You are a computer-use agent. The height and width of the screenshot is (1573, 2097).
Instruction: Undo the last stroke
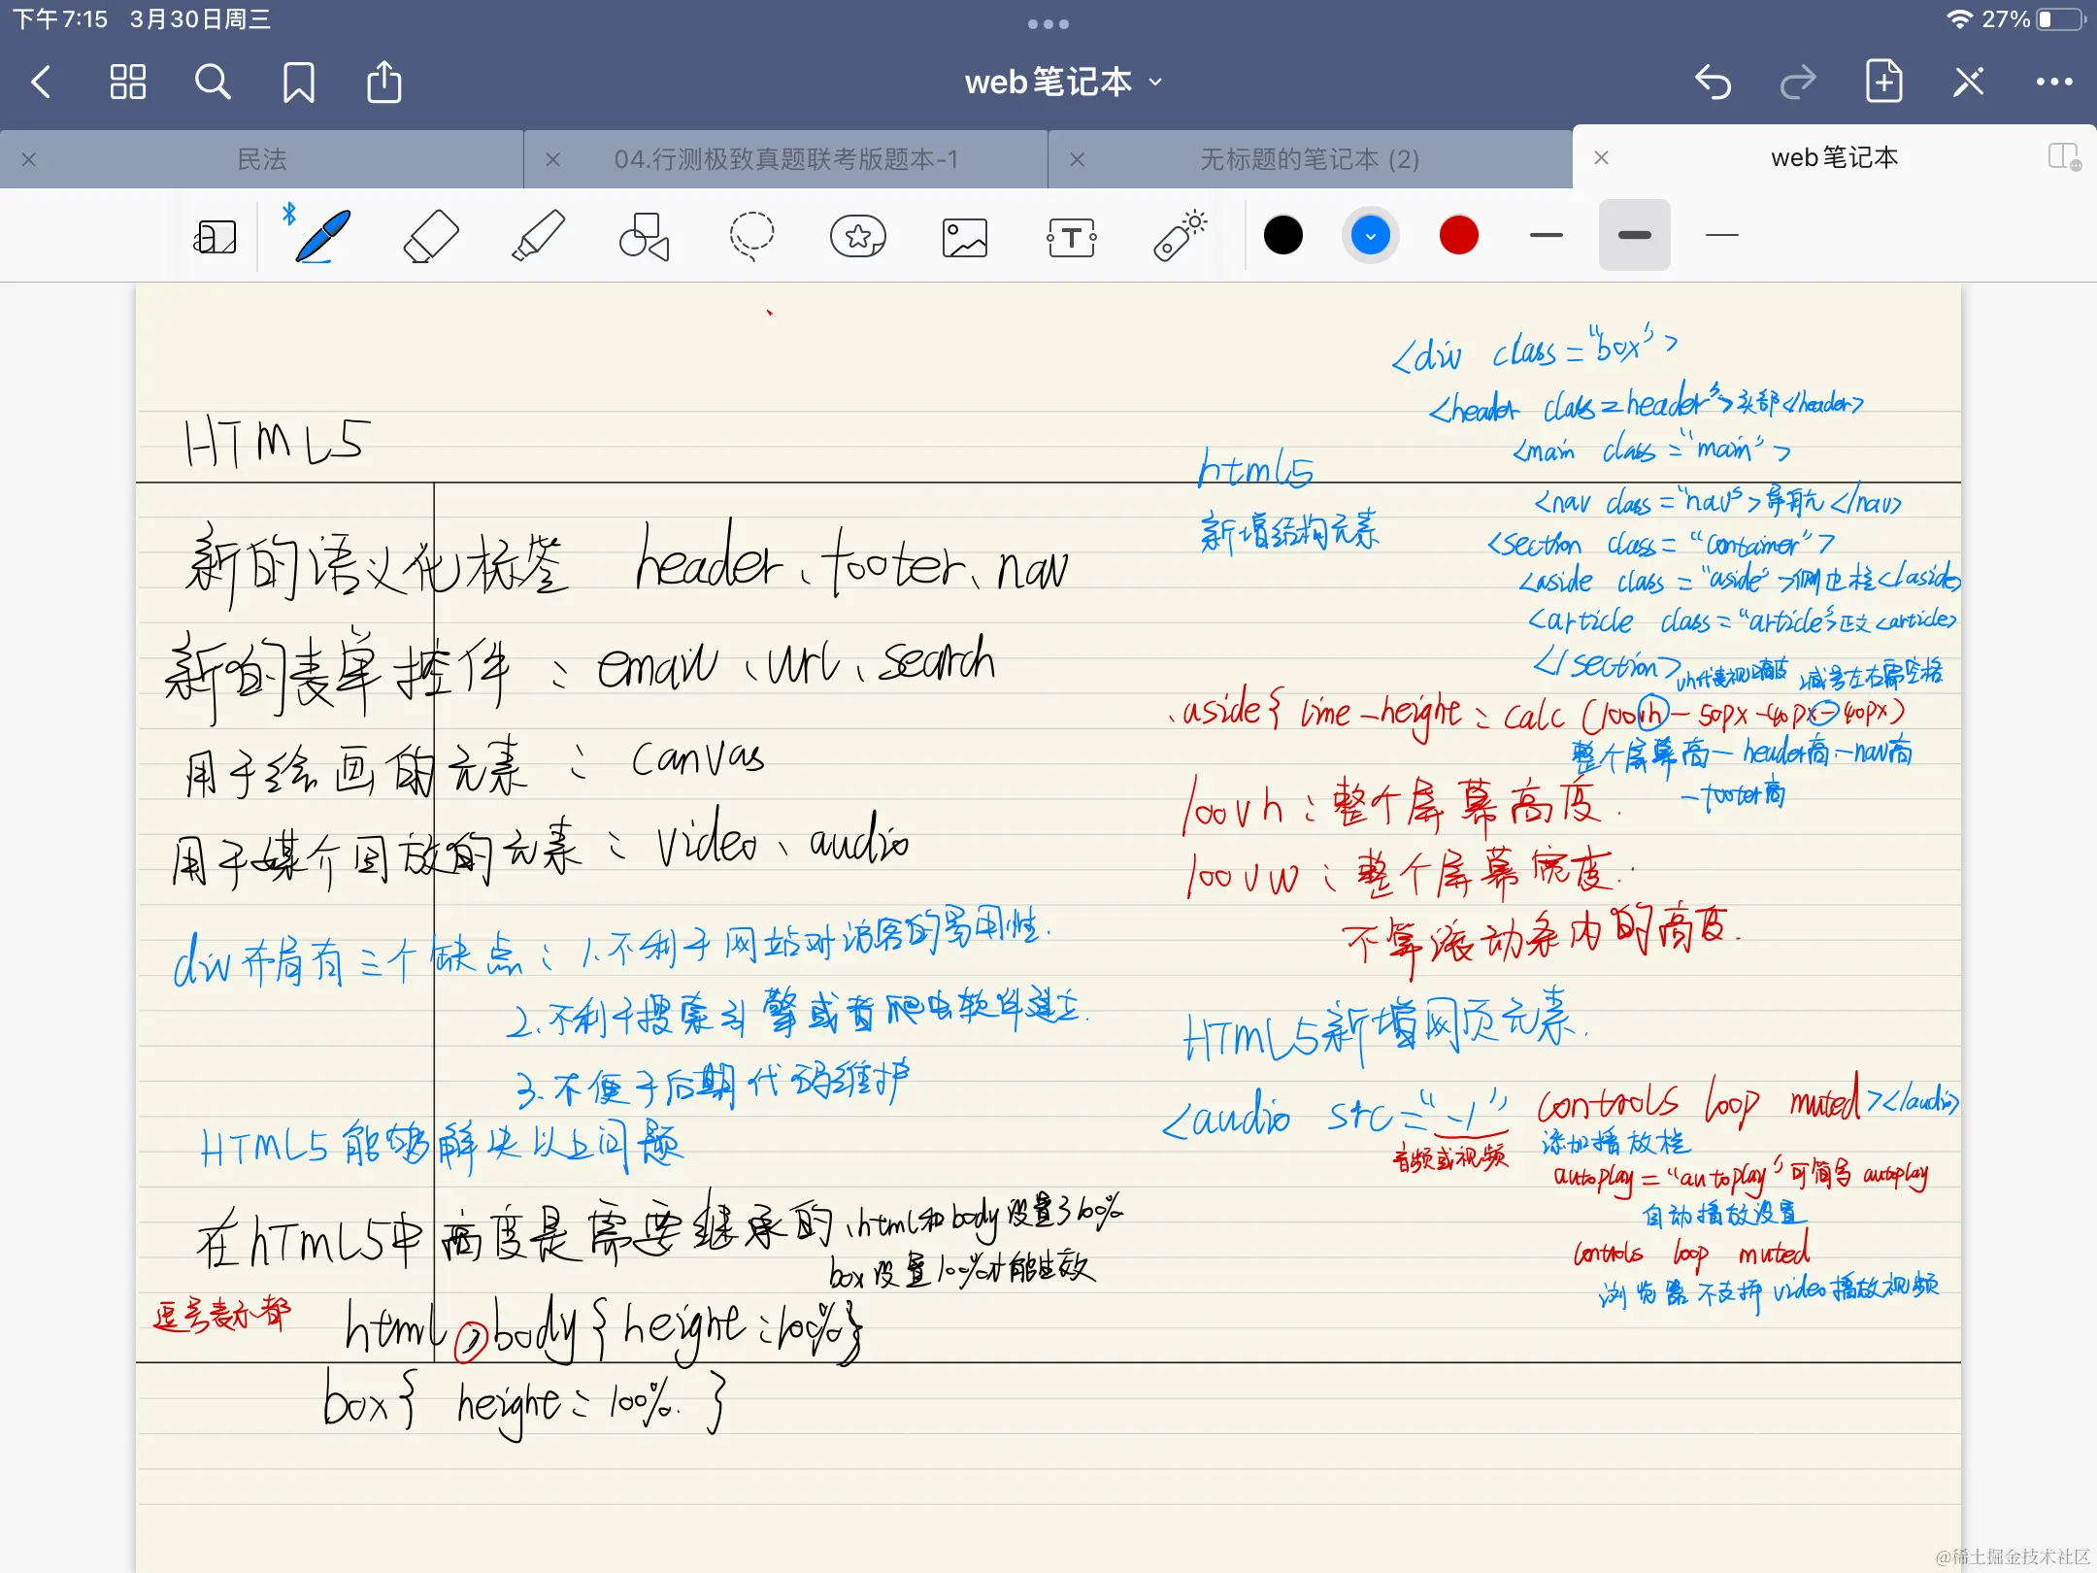pyautogui.click(x=1713, y=83)
